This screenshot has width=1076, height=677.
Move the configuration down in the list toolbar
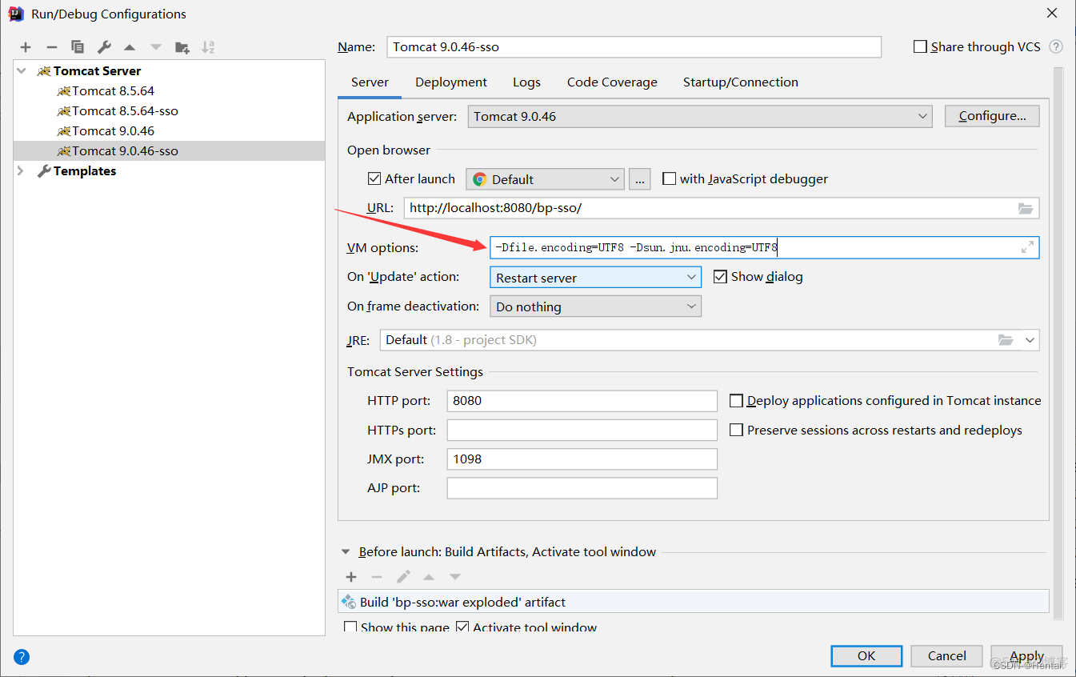pos(156,47)
